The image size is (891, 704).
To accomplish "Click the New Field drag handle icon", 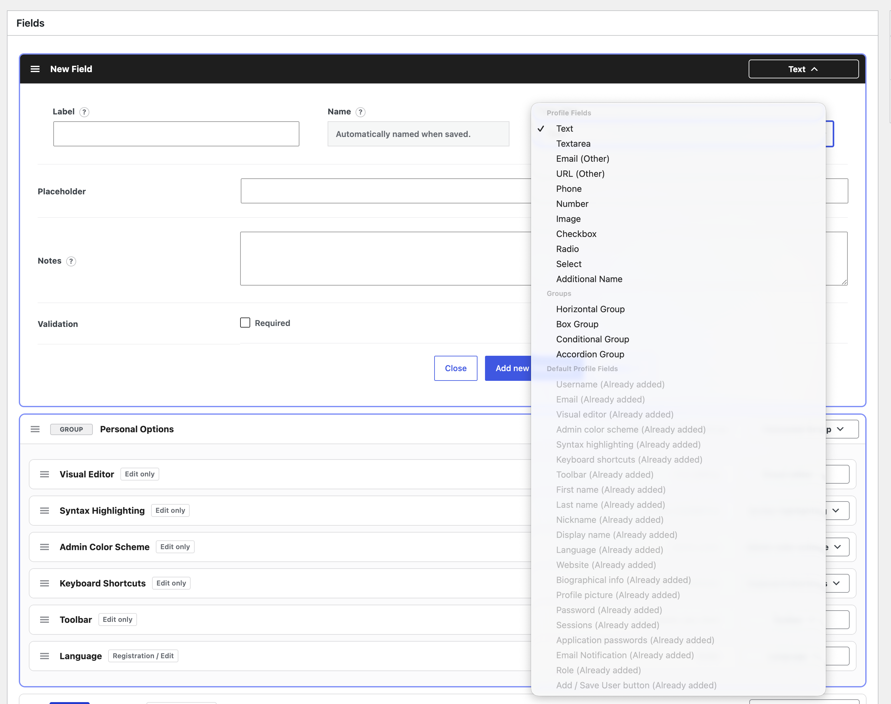I will click(35, 69).
